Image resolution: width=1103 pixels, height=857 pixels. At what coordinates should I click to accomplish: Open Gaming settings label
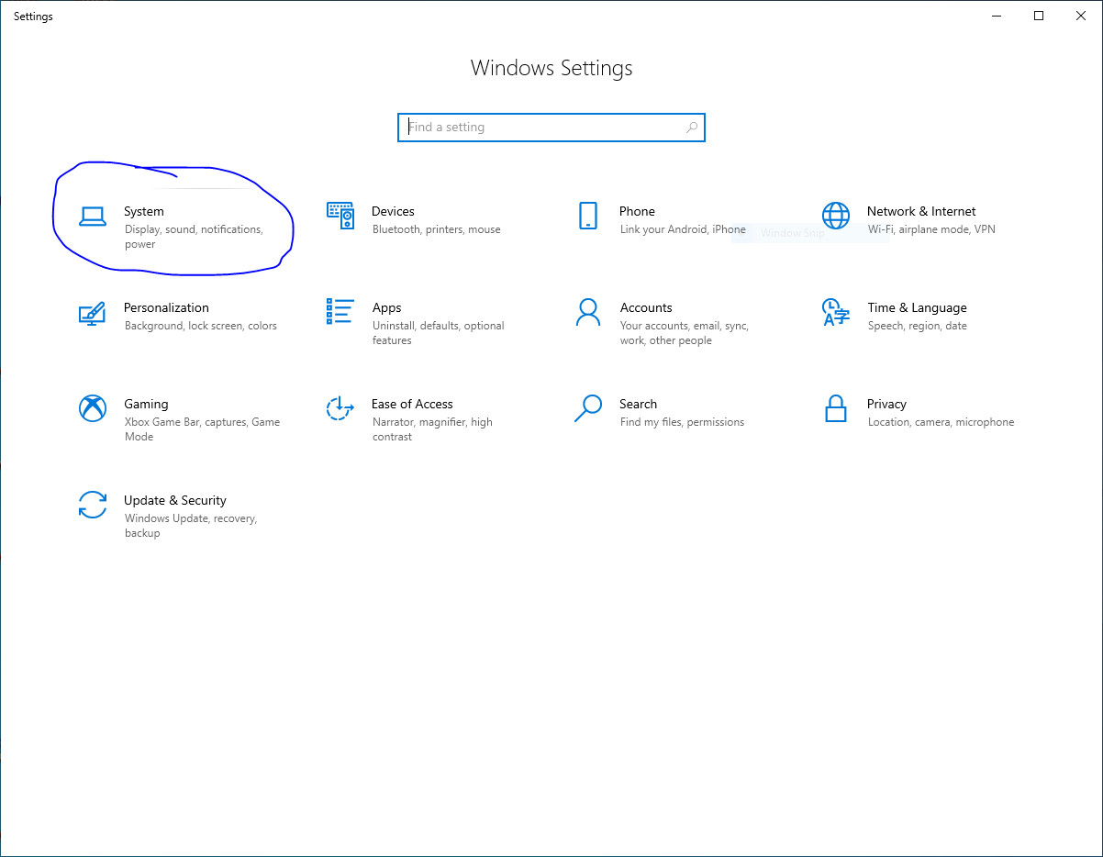tap(146, 404)
